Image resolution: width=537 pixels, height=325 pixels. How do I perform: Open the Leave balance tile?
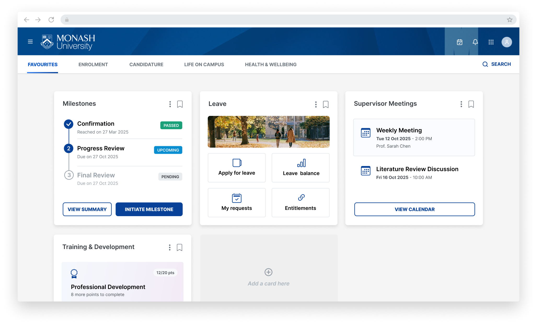301,168
